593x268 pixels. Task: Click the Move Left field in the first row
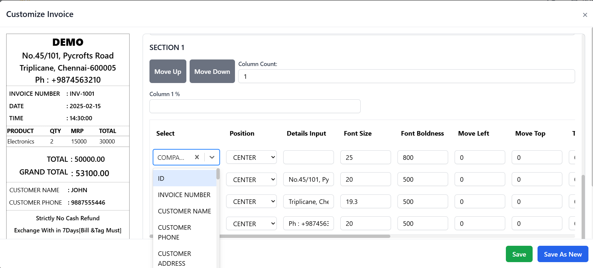[x=480, y=157]
